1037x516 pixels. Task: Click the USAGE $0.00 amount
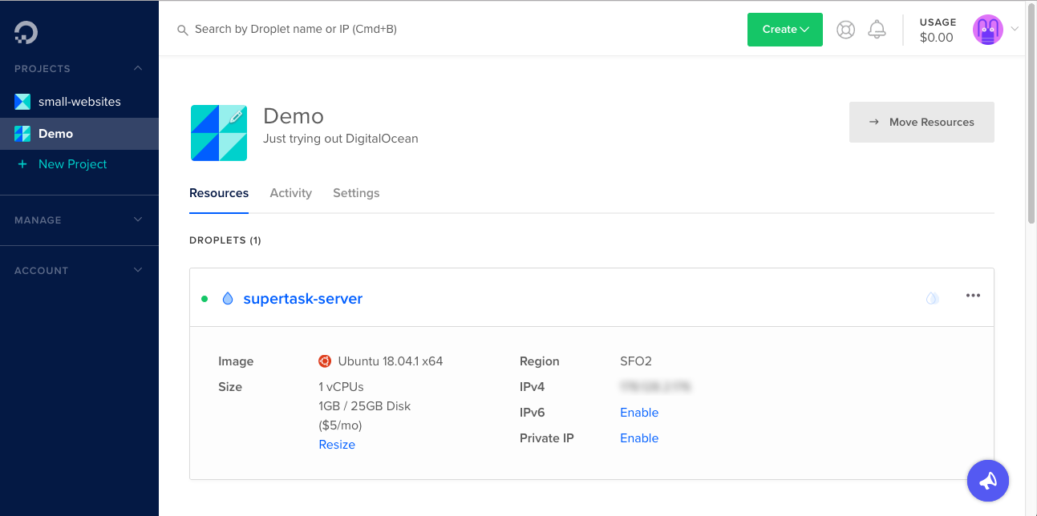coord(937,37)
